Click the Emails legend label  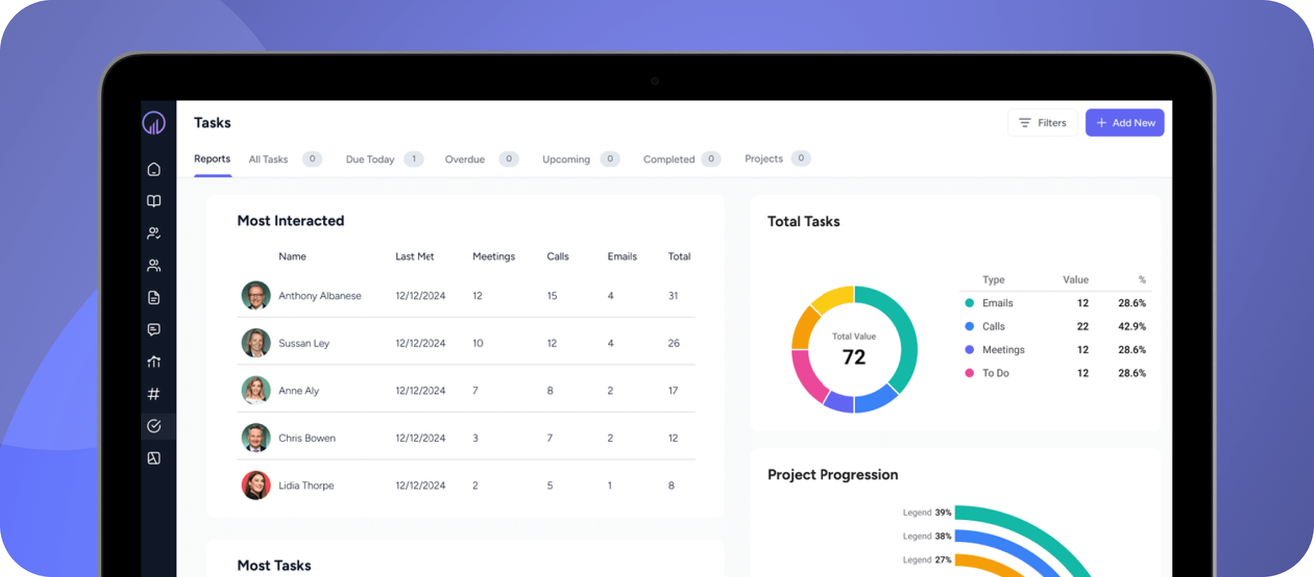998,303
